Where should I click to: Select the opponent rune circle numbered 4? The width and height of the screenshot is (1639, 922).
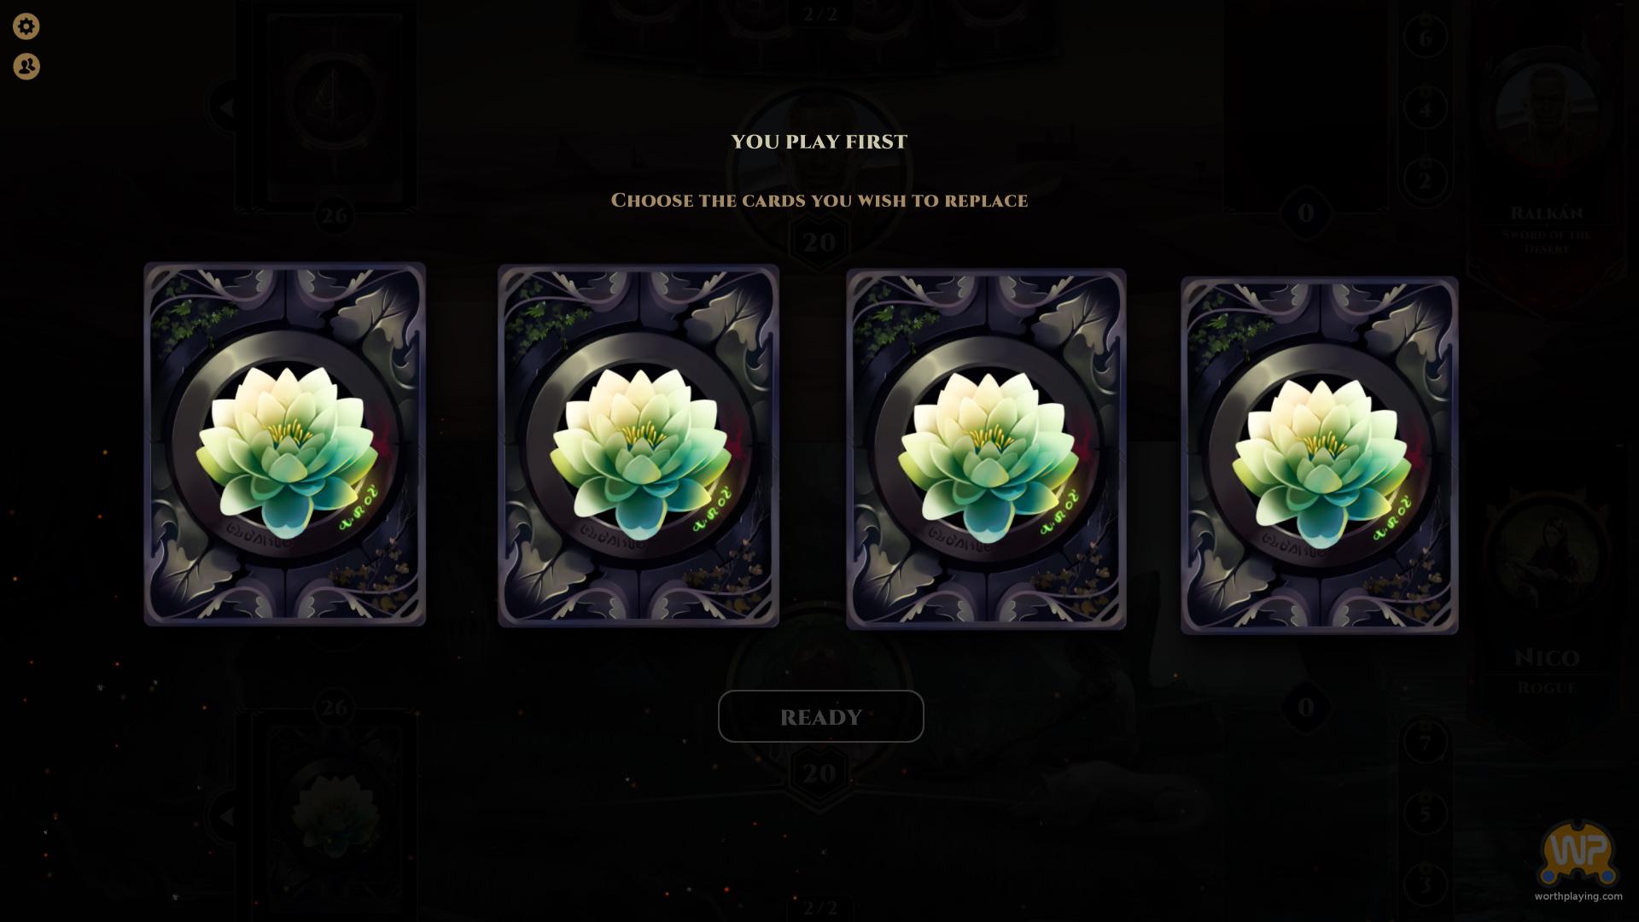(x=1425, y=109)
